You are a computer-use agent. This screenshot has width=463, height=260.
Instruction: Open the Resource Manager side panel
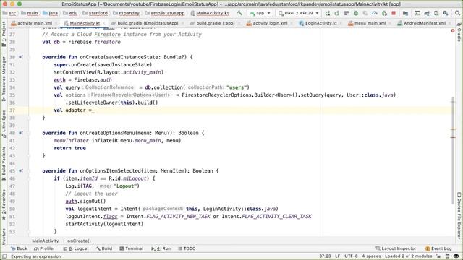point(4,79)
